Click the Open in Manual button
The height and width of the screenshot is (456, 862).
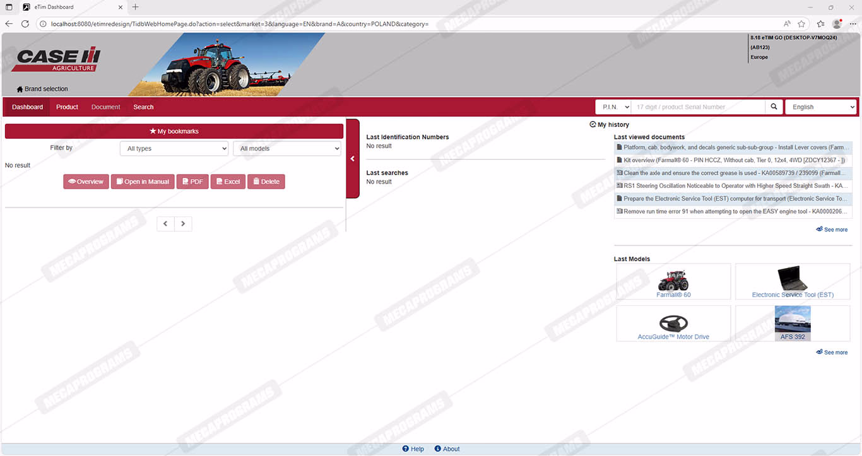tap(143, 182)
